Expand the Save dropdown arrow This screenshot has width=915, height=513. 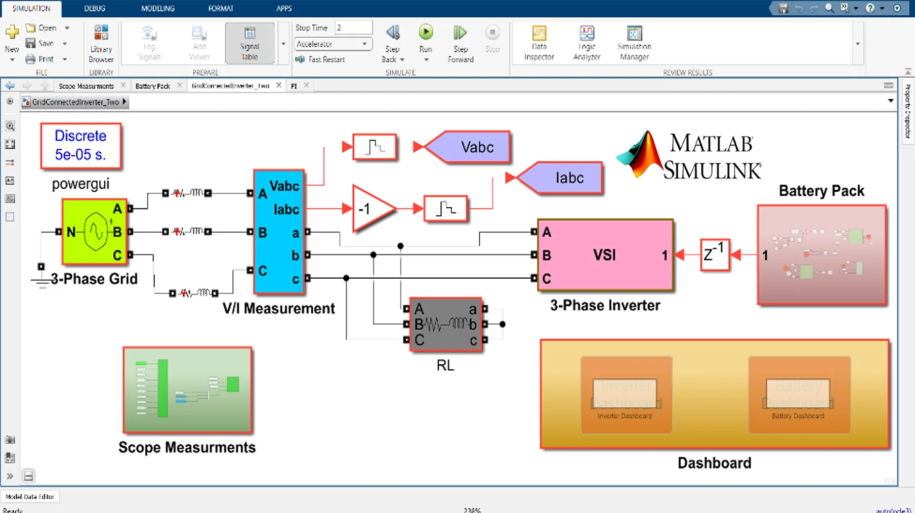pos(65,44)
